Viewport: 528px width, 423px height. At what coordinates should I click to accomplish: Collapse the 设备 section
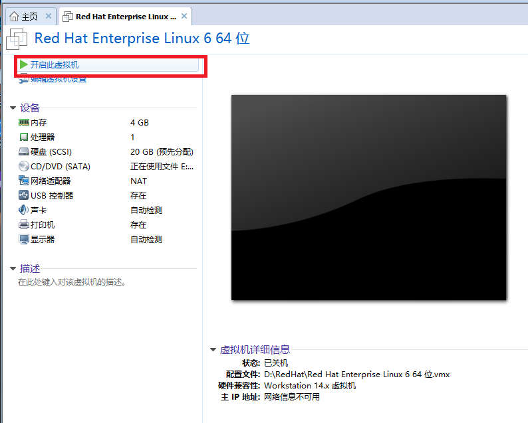[x=13, y=108]
